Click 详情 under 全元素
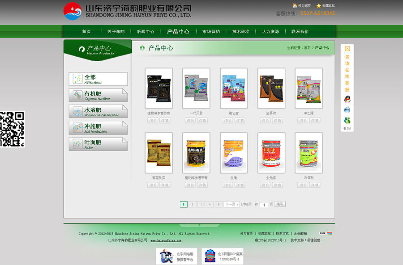Screen dimensions: 403x265 click(x=277, y=185)
